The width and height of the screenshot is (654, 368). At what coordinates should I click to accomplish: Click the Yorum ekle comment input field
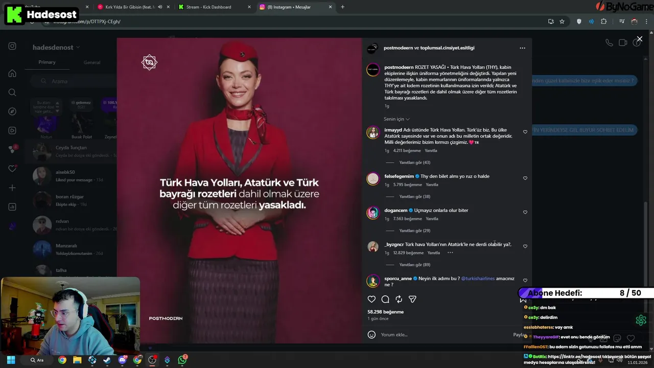(445, 335)
